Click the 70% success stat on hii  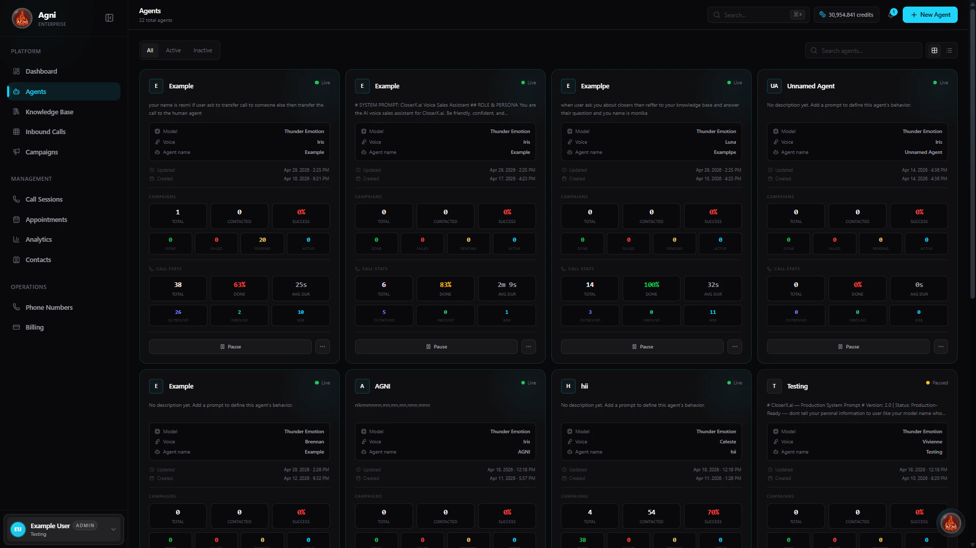713,515
